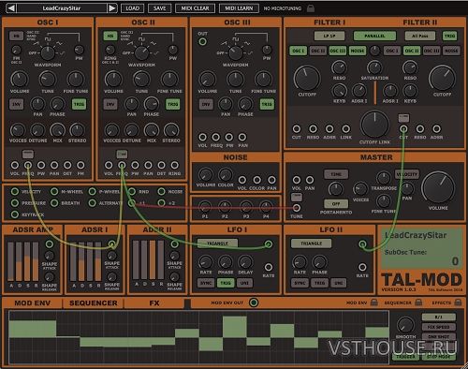Toggle the OSC I INV button

point(16,104)
